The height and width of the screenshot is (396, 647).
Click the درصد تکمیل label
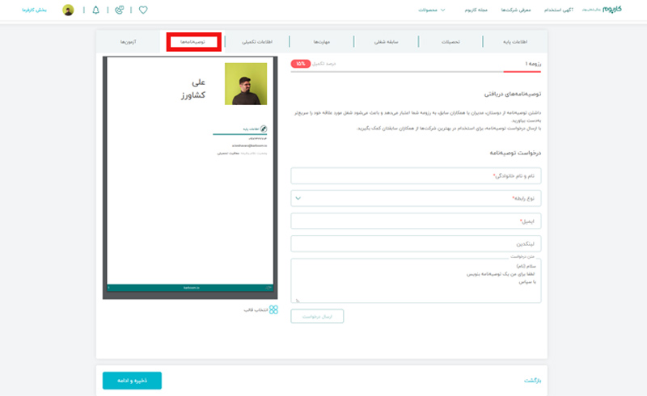click(x=324, y=64)
